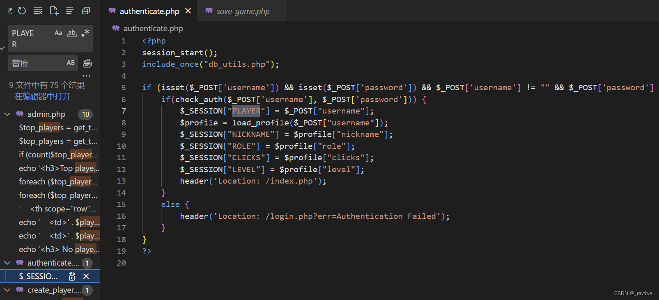Click "NICKNAME" session key on line 9
659x300 pixels.
point(251,134)
